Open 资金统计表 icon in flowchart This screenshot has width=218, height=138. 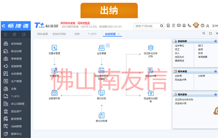151,70
